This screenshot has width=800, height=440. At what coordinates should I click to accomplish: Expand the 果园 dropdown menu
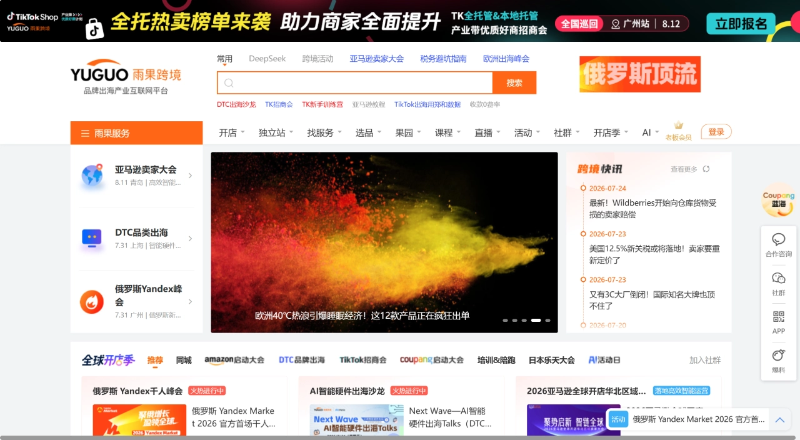pyautogui.click(x=409, y=132)
